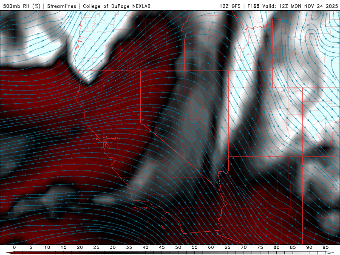Click the colorbar label '45'
Viewport: 340px width, 255px height.
tap(162, 247)
